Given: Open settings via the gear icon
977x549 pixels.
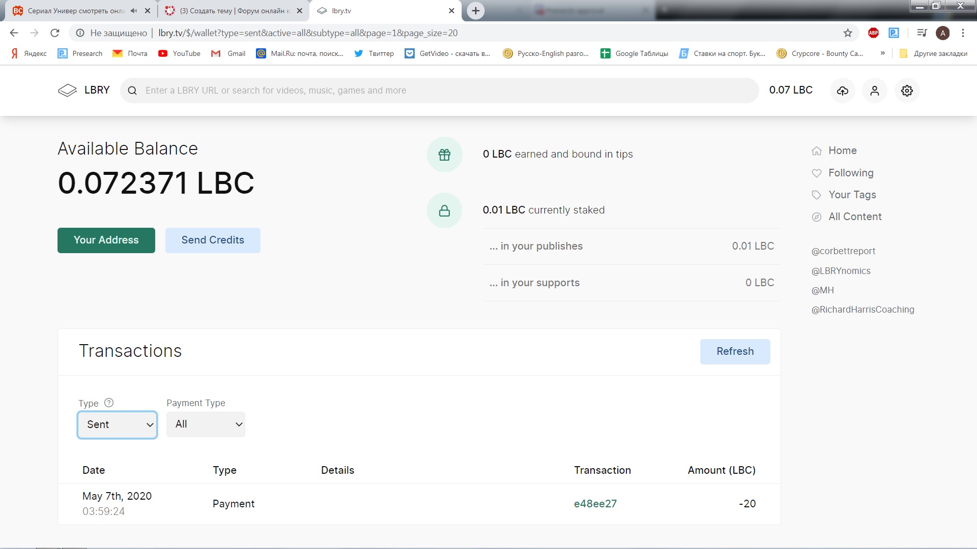Looking at the screenshot, I should (x=907, y=90).
